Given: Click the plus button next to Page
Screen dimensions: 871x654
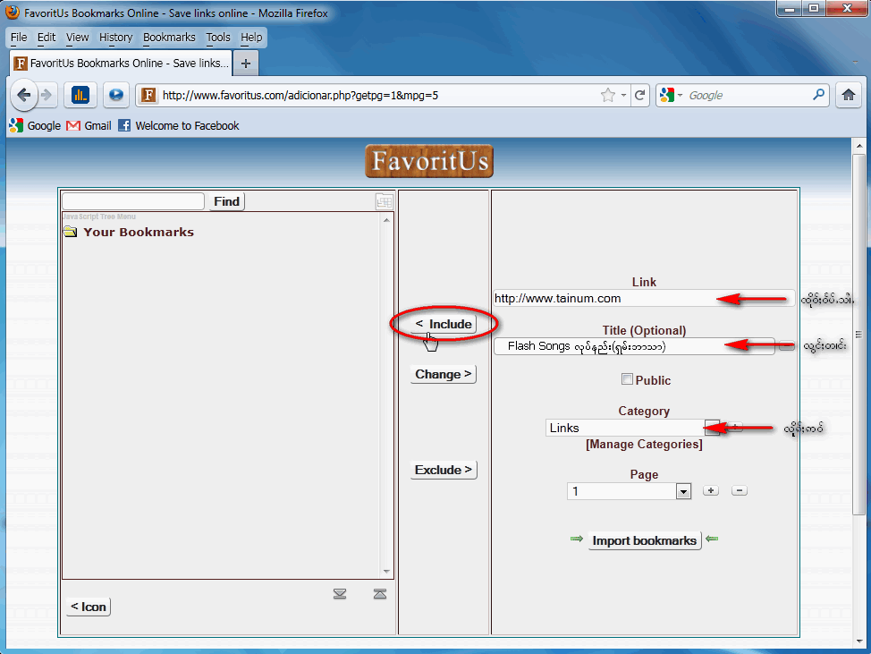Looking at the screenshot, I should (711, 490).
